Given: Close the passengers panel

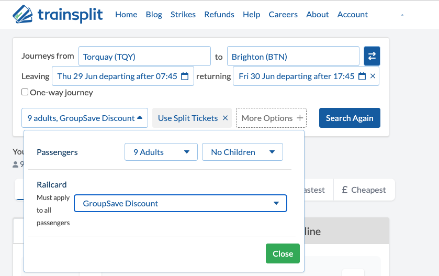Looking at the screenshot, I should [283, 253].
